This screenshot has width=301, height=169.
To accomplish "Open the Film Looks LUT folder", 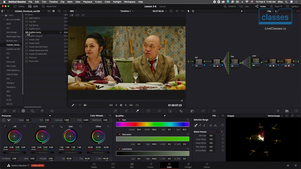I will click(11, 66).
